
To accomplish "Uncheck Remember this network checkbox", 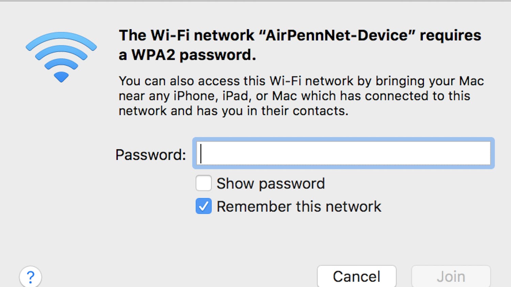I will point(204,206).
